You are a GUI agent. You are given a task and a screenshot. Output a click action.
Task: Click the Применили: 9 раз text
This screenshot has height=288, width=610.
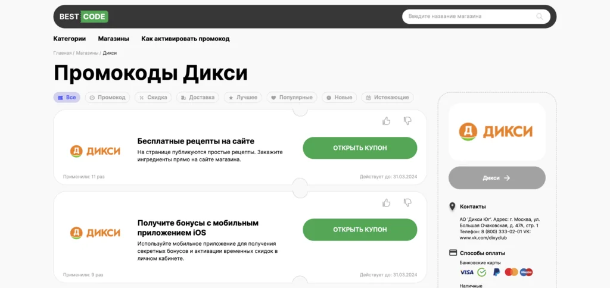click(x=83, y=275)
